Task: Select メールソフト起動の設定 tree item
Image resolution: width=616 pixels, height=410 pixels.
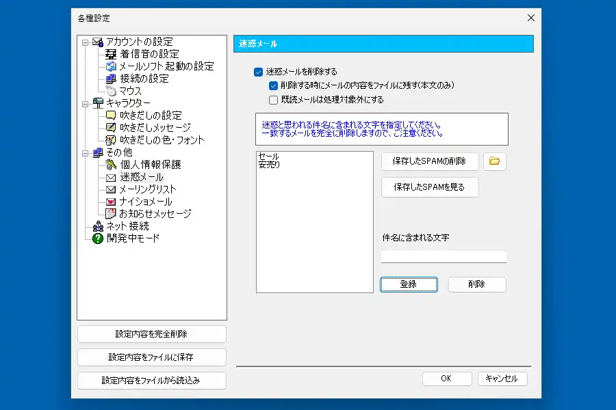Action: coord(166,66)
